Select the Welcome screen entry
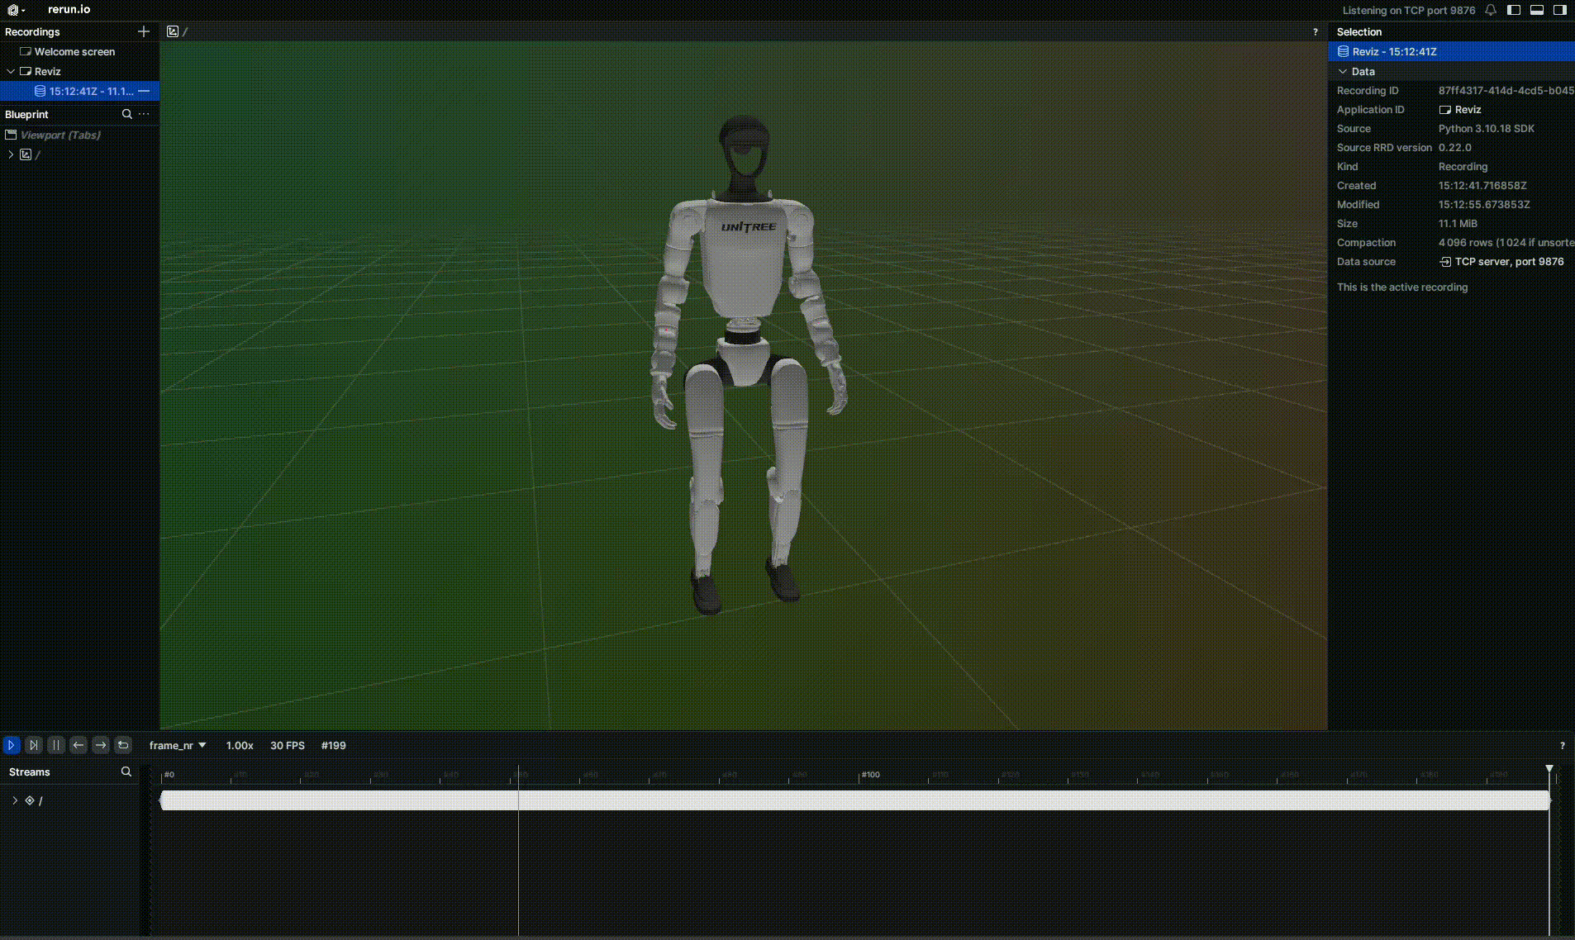1575x940 pixels. pos(74,51)
